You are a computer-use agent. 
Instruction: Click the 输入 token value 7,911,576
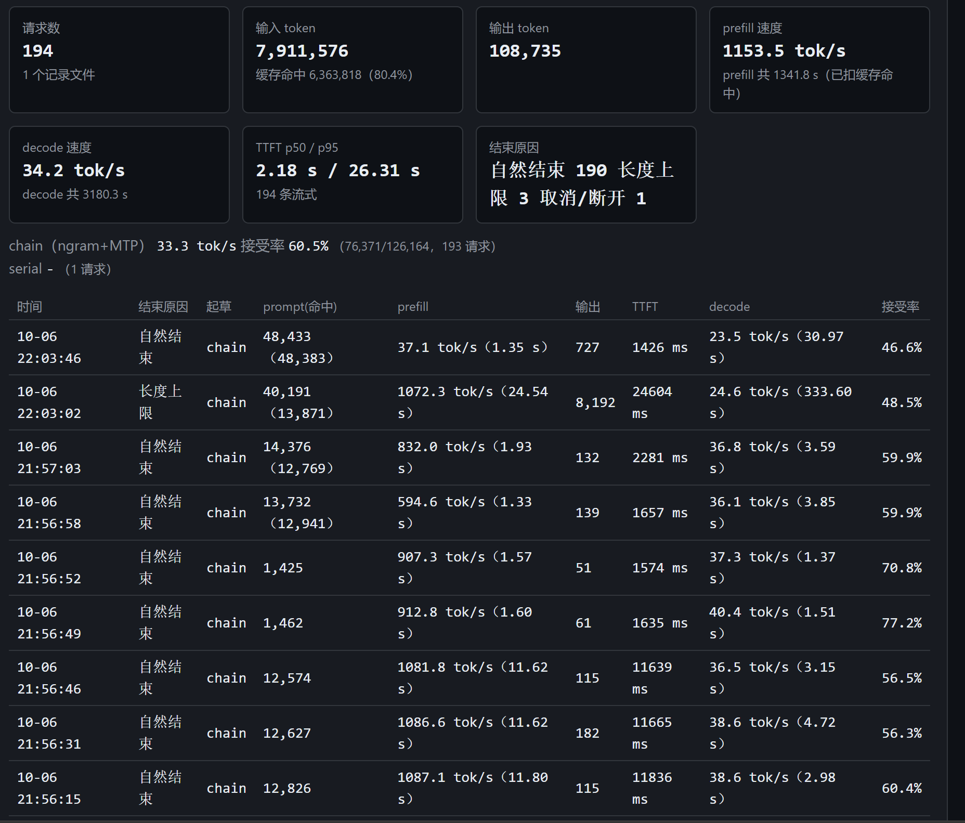(x=302, y=51)
